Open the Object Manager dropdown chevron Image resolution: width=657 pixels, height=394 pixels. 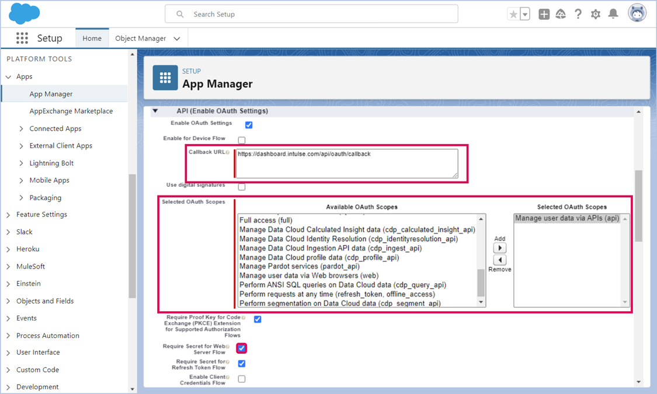[x=177, y=39]
